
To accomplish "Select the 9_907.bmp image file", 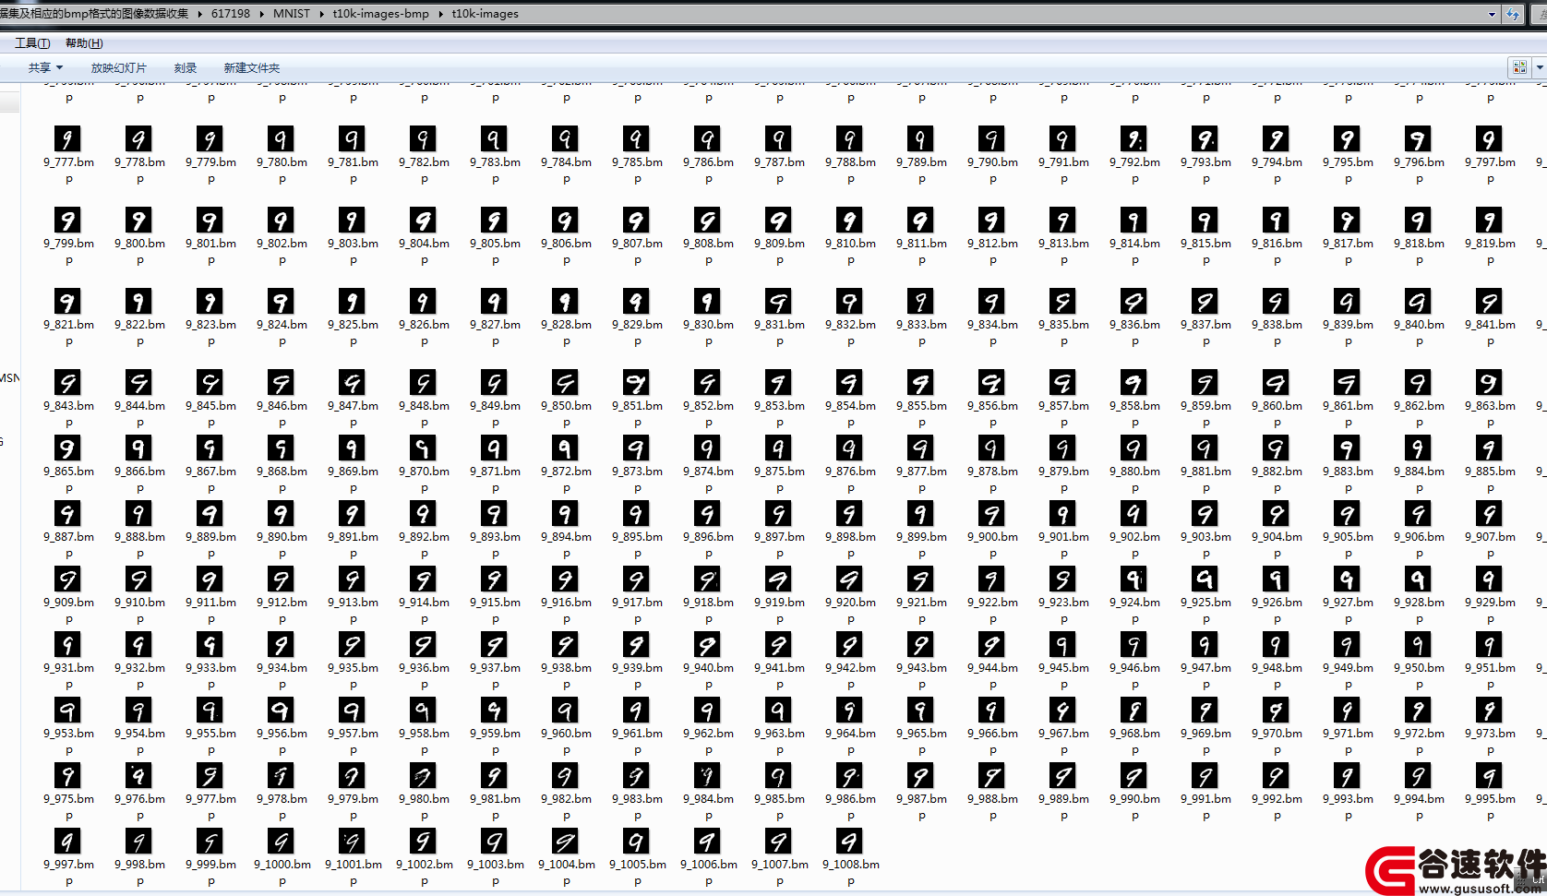I will click(x=1490, y=528).
